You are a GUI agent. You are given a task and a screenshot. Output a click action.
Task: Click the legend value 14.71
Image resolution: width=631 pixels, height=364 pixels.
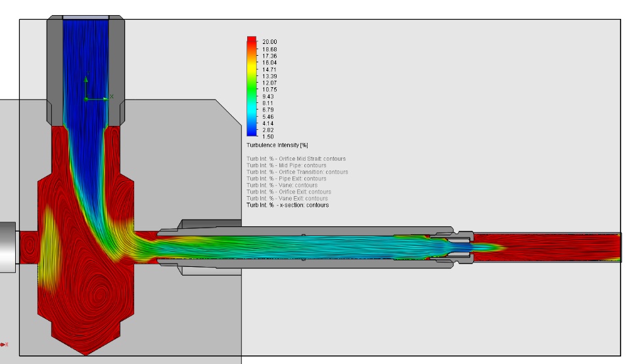tap(269, 70)
